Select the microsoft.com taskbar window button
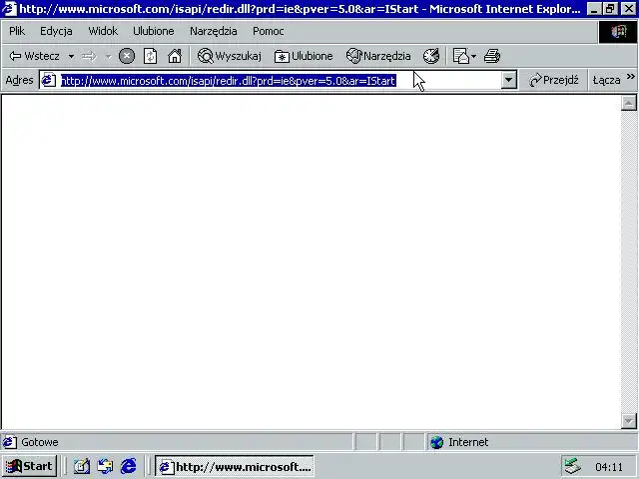The width and height of the screenshot is (639, 479). point(235,467)
